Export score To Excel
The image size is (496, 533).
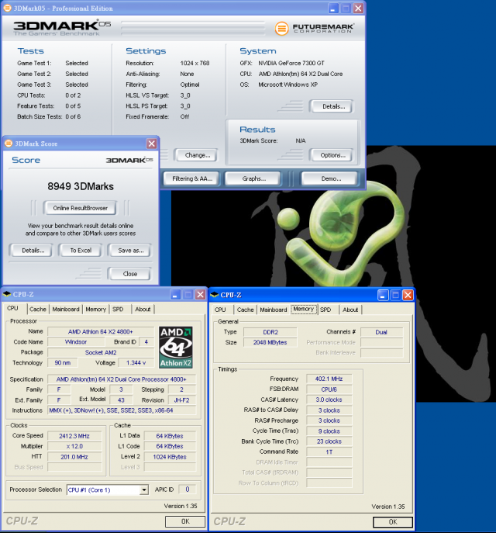click(80, 251)
